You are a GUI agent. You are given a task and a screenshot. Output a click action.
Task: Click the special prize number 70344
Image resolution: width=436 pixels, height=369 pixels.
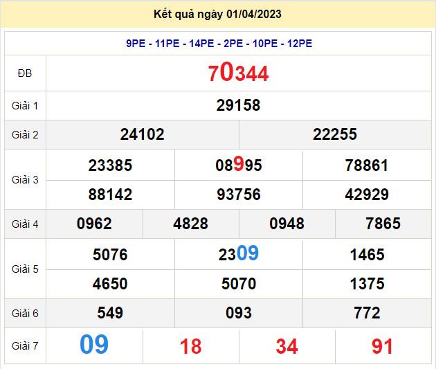pyautogui.click(x=238, y=73)
